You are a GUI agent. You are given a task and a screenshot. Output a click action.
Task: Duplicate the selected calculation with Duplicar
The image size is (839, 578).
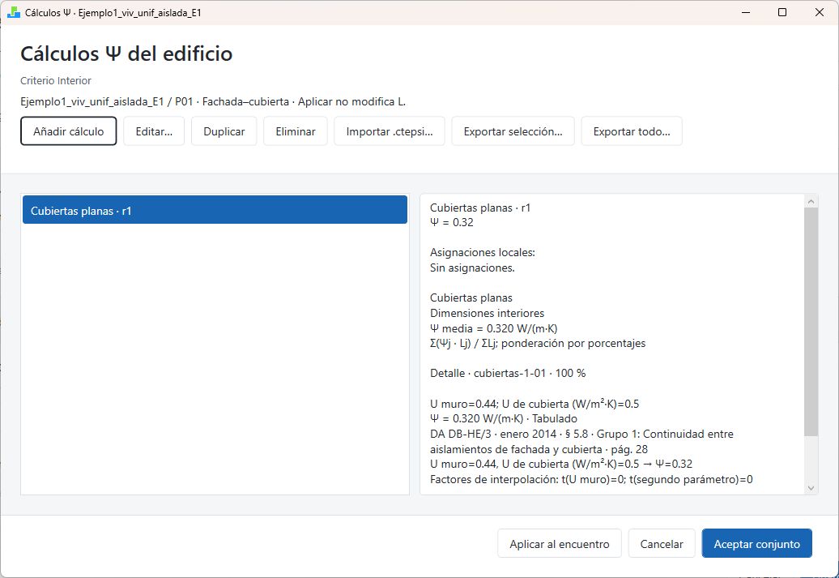(x=224, y=131)
